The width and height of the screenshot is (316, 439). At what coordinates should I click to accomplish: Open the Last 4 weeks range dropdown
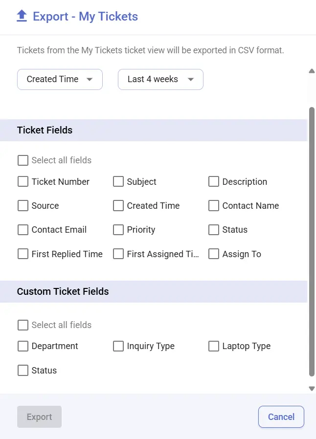[160, 79]
